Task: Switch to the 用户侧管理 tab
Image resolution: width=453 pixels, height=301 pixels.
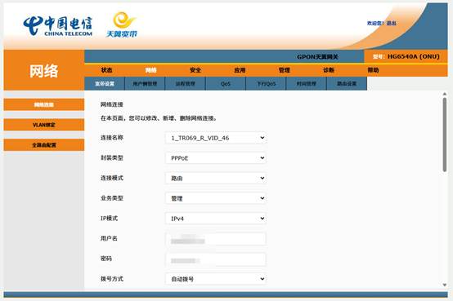Action: coord(145,83)
